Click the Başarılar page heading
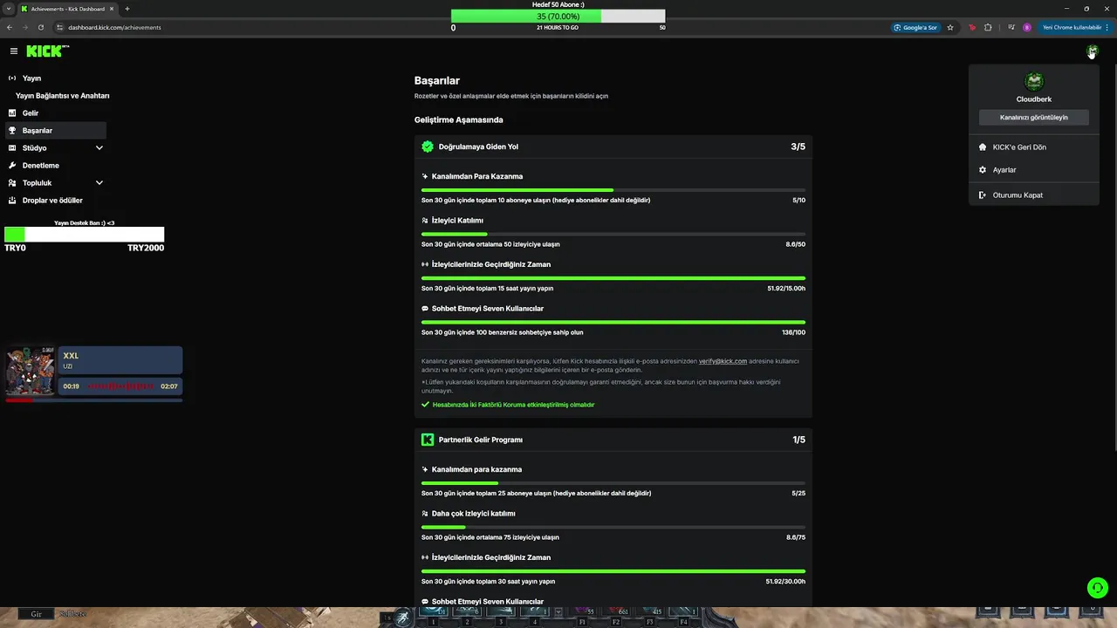Image resolution: width=1117 pixels, height=628 pixels. click(x=437, y=80)
